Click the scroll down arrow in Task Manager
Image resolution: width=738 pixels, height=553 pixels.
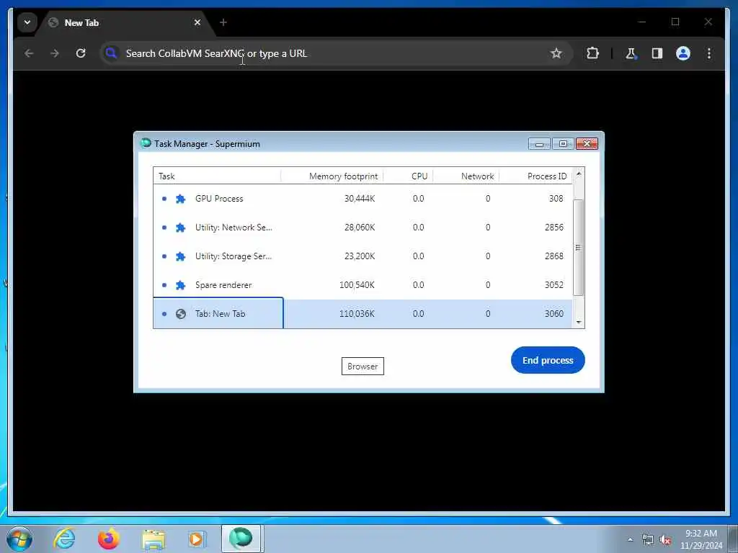click(579, 322)
